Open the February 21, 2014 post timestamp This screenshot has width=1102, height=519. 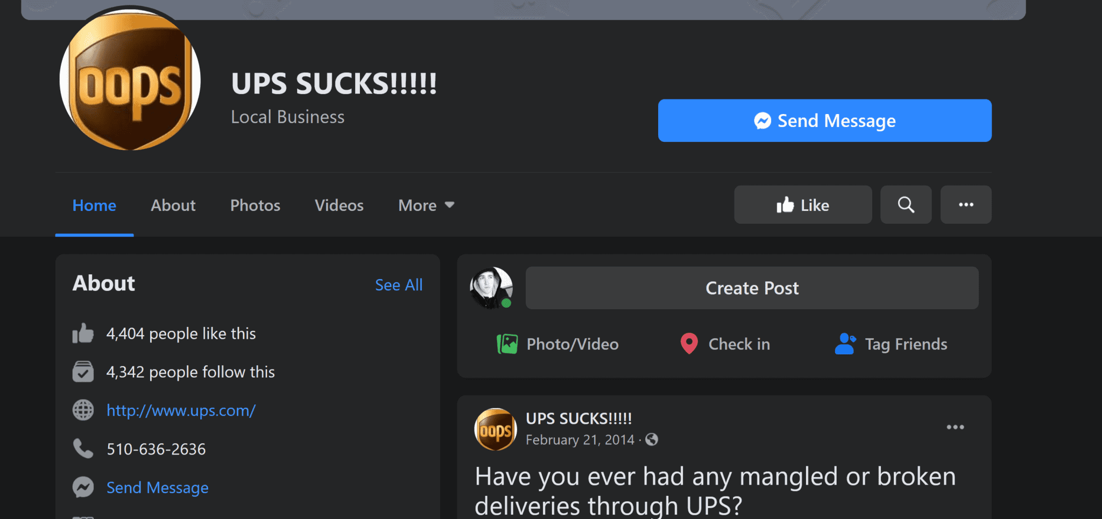tap(580, 440)
